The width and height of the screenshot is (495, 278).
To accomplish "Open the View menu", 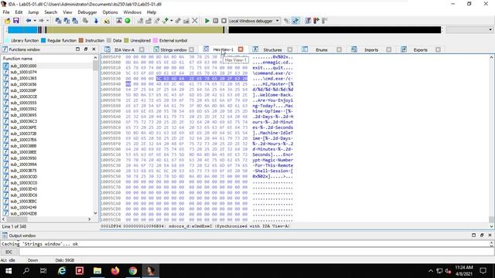I will 67,12.
